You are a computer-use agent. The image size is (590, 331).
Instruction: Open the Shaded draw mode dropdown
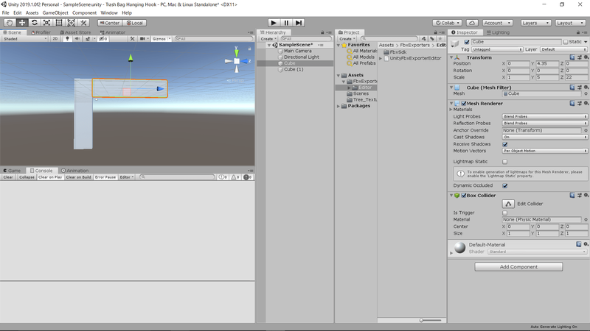[x=25, y=39]
